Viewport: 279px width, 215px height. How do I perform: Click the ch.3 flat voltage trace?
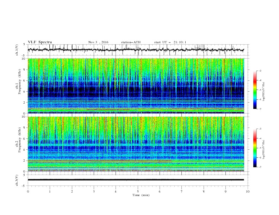pyautogui.click(x=136, y=180)
